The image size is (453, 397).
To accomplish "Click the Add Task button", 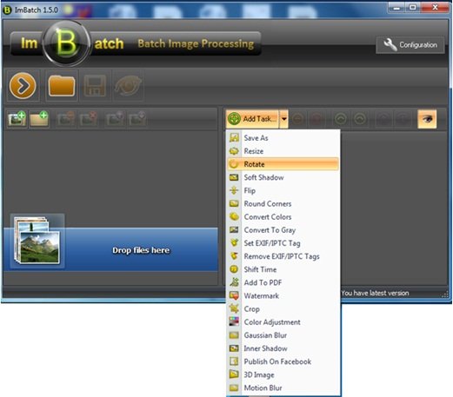I will pos(252,119).
